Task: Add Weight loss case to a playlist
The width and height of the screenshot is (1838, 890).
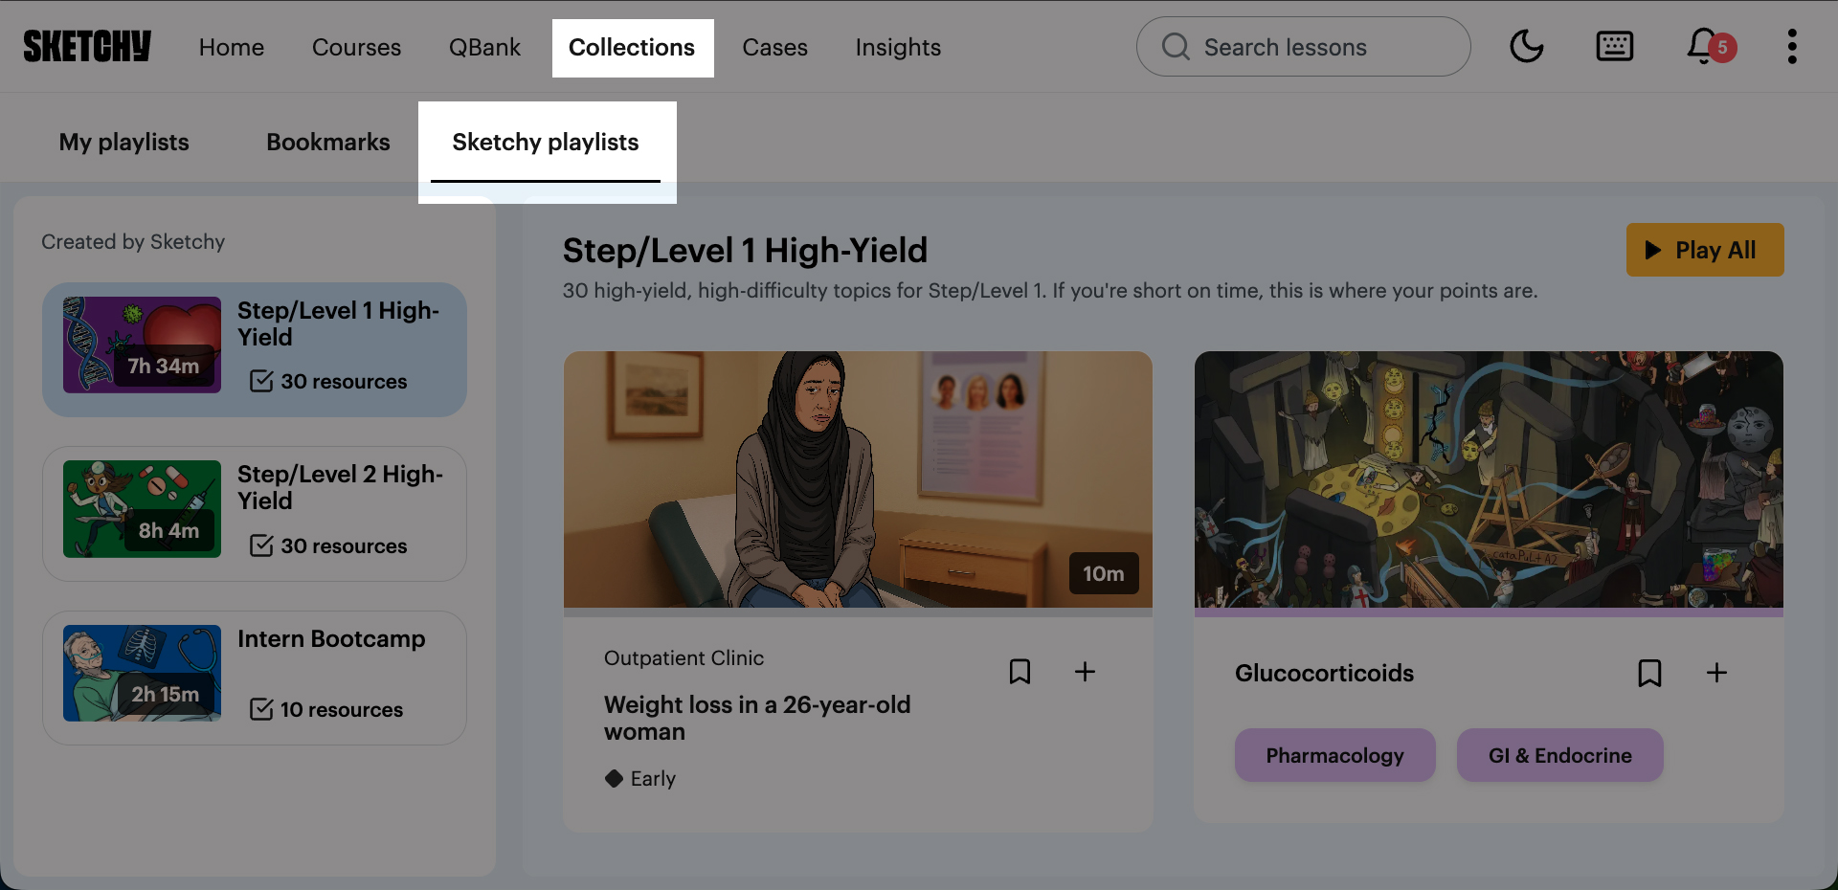Action: pyautogui.click(x=1085, y=672)
